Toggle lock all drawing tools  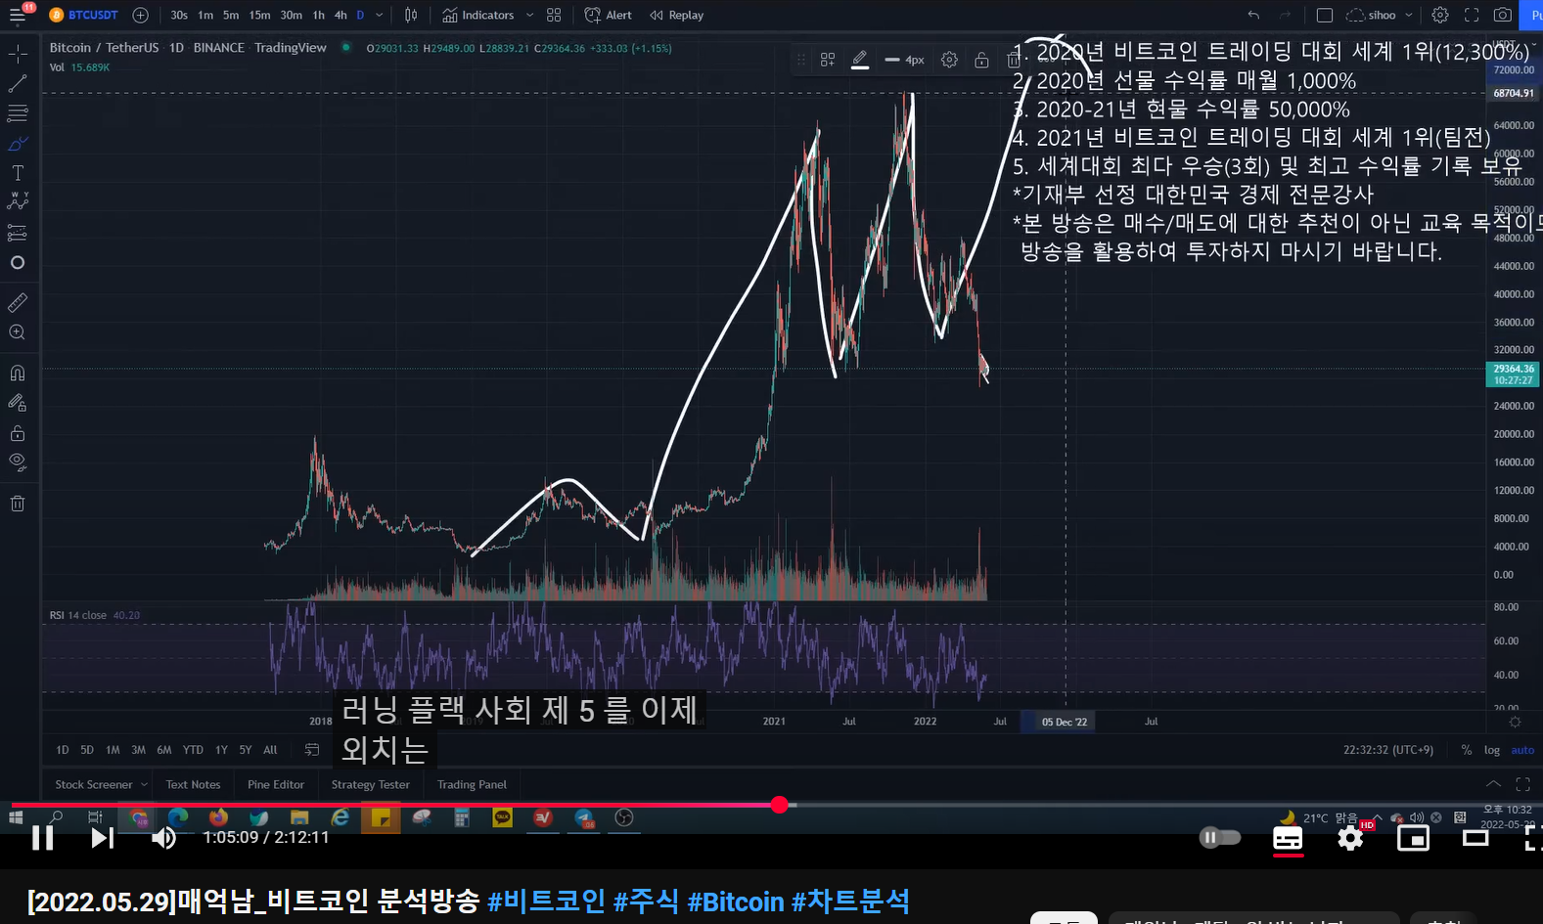point(18,432)
